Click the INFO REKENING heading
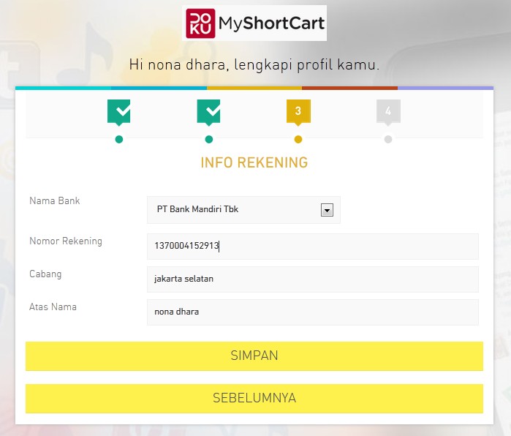The width and height of the screenshot is (511, 436). pyautogui.click(x=254, y=162)
